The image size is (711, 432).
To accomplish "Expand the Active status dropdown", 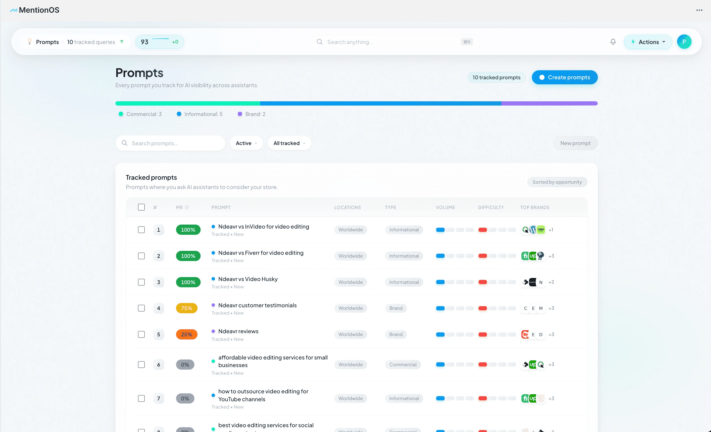I will (x=246, y=143).
